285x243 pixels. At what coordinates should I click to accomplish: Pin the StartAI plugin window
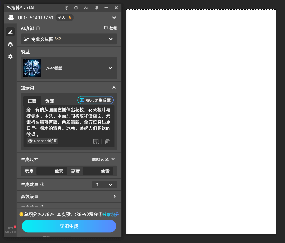coord(96,8)
